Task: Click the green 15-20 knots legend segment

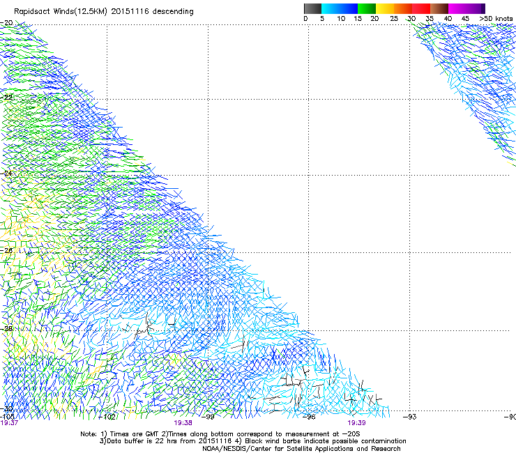Action: coord(367,8)
